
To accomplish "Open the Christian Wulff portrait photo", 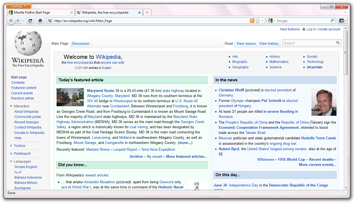I will click(324, 102).
